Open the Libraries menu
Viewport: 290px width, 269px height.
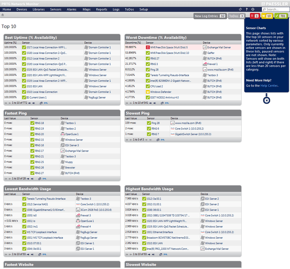[39, 9]
